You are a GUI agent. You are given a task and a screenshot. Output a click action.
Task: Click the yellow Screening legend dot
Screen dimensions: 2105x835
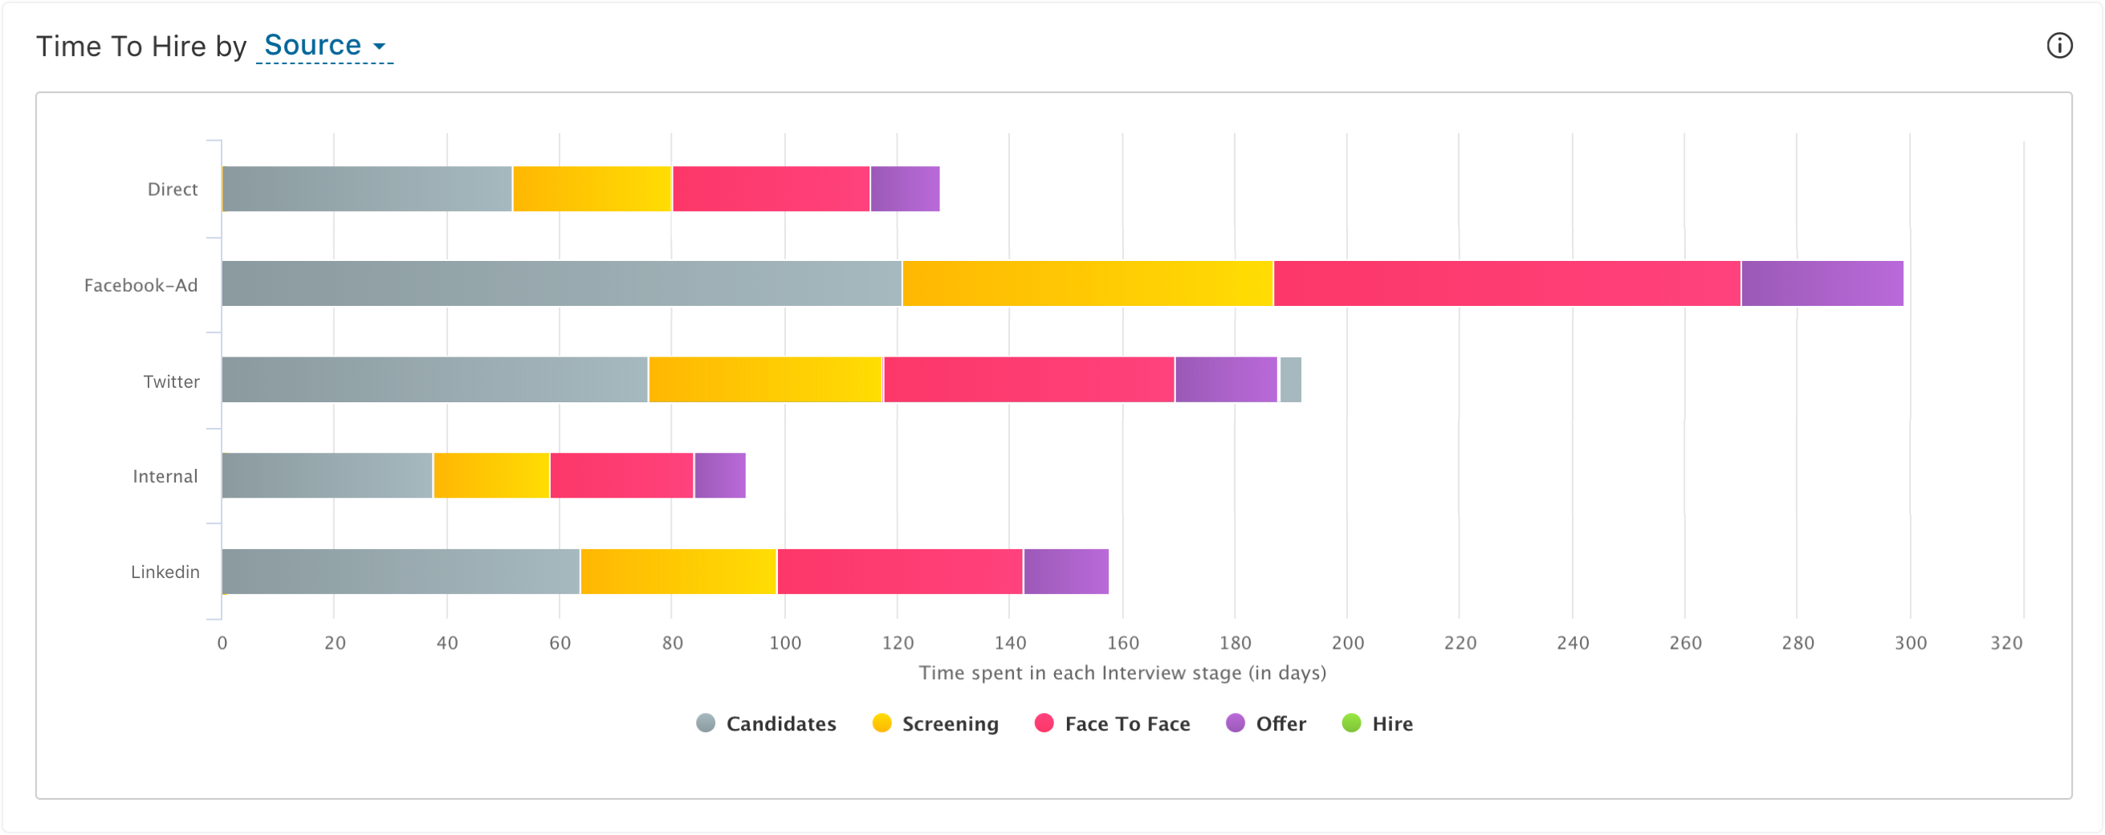pos(881,723)
